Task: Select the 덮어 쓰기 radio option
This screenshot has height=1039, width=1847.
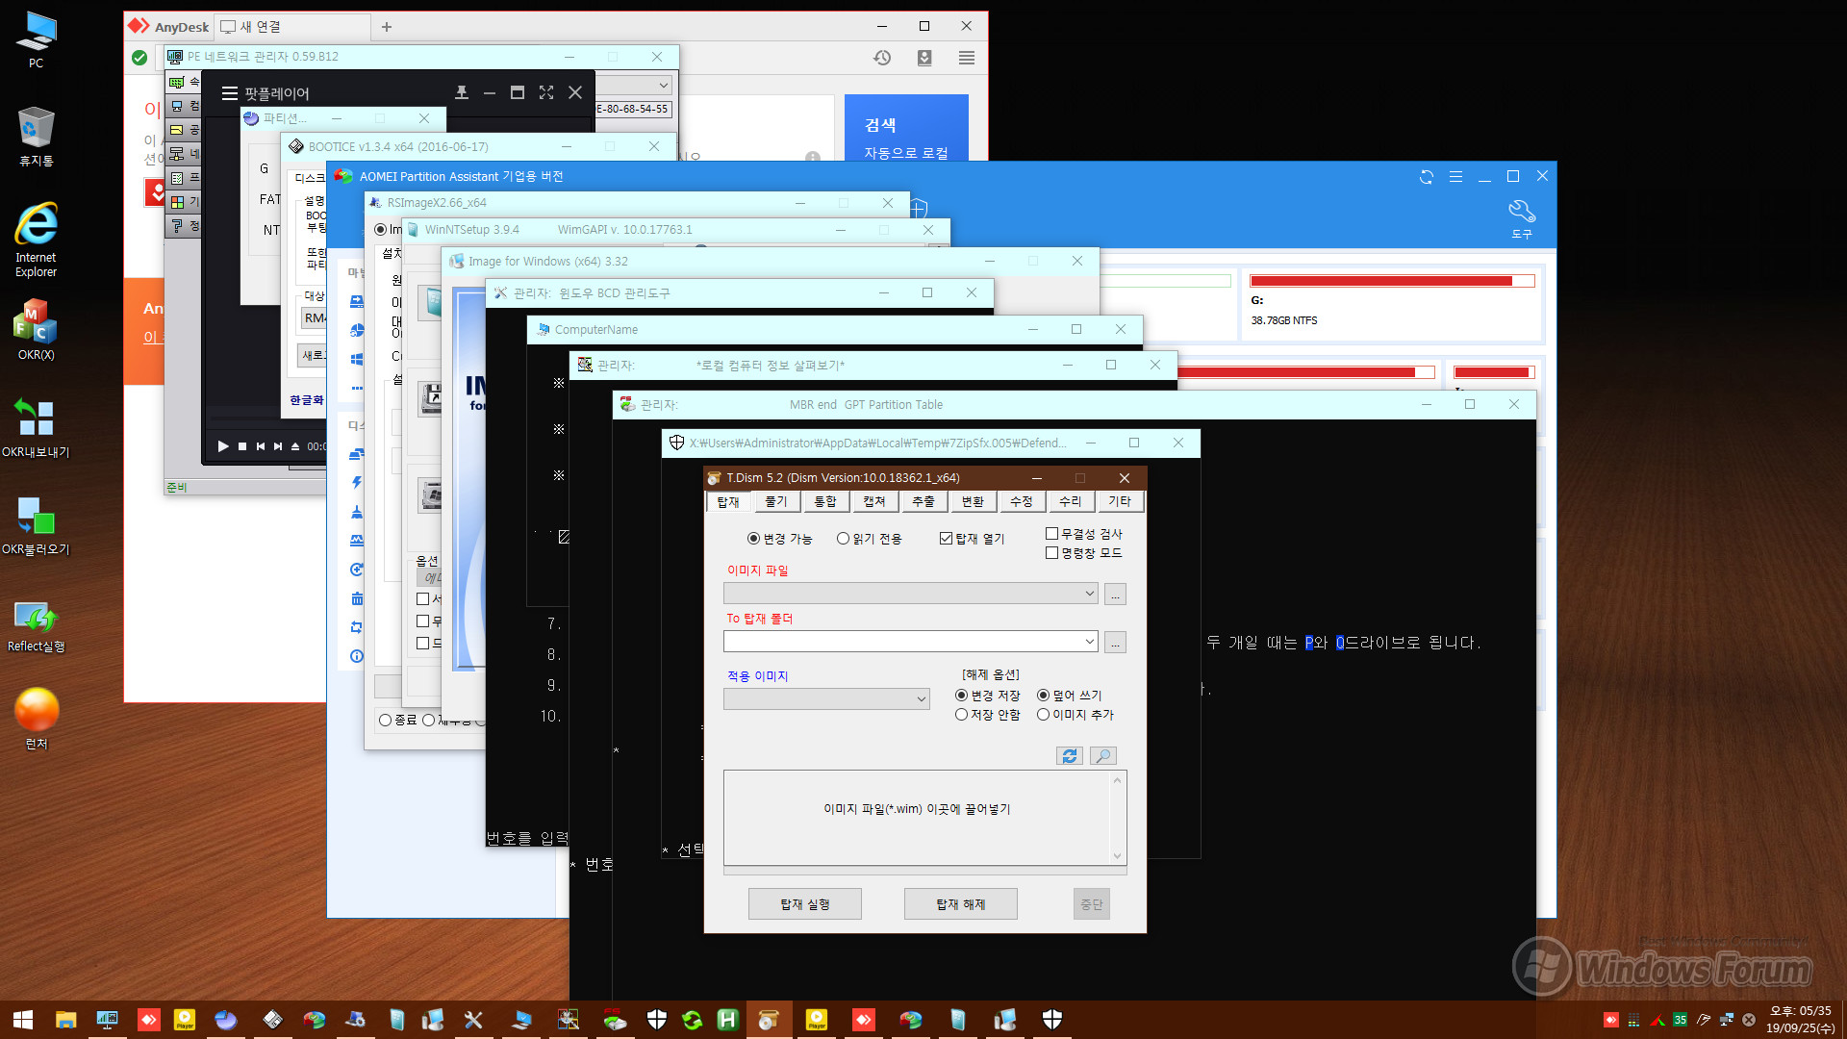Action: [x=1070, y=696]
